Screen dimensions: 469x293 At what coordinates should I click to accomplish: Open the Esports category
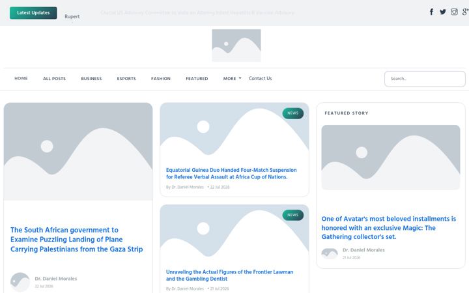point(126,79)
